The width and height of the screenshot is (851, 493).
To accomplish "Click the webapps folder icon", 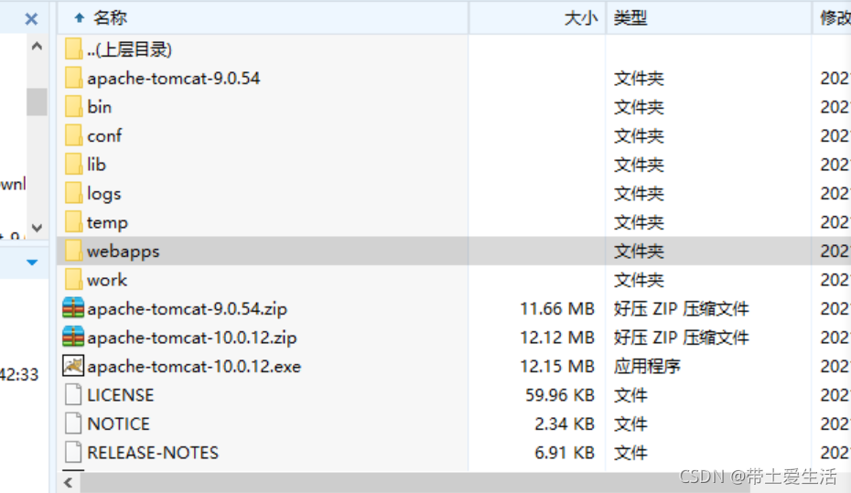I will point(73,252).
